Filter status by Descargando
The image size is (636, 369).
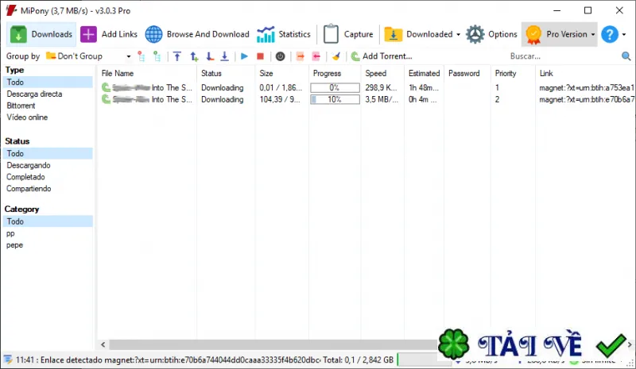click(29, 165)
